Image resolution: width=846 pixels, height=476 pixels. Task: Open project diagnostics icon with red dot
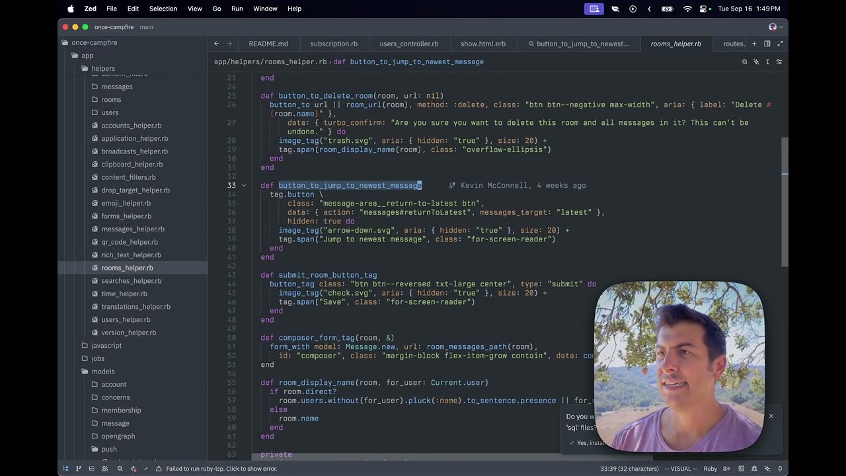(x=134, y=469)
